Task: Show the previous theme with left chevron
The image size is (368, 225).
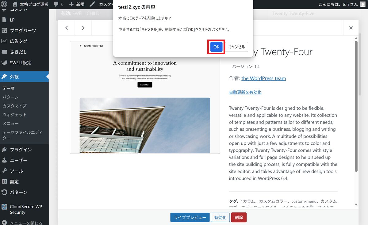Action: pos(67,28)
